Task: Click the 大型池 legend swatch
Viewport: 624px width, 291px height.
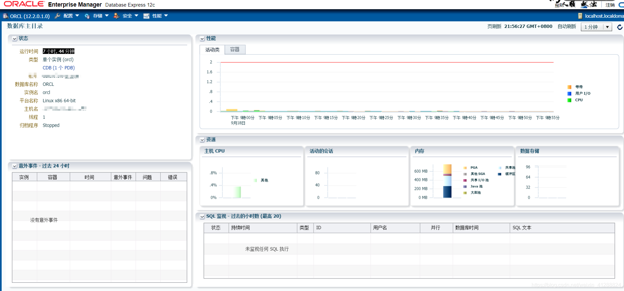Action: point(465,193)
